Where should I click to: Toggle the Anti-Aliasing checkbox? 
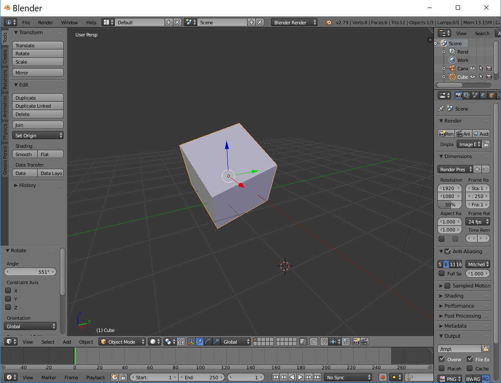pyautogui.click(x=448, y=251)
